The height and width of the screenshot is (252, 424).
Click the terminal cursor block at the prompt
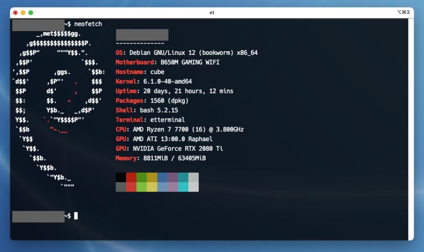tap(76, 216)
